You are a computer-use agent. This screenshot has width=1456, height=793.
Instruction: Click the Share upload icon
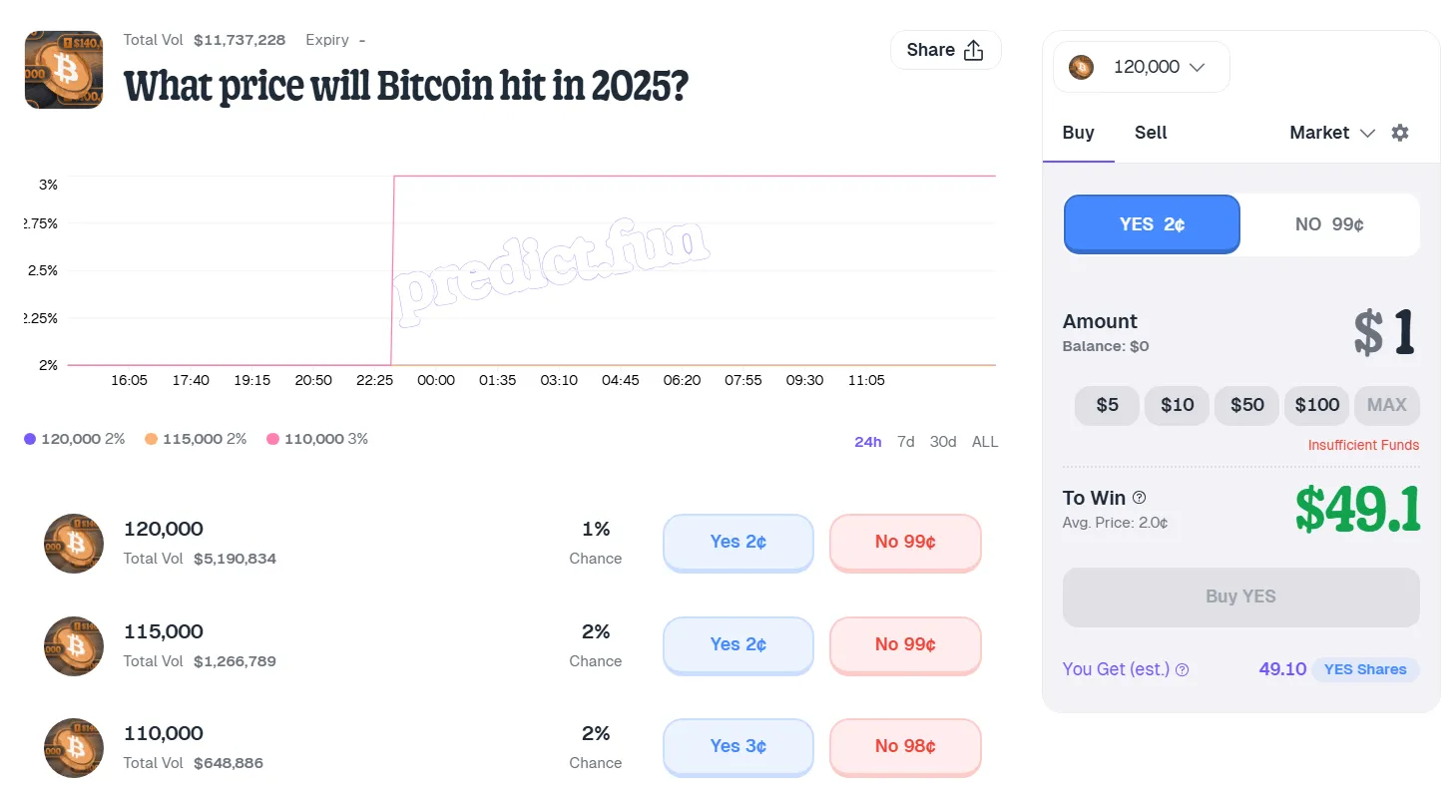[x=974, y=51]
